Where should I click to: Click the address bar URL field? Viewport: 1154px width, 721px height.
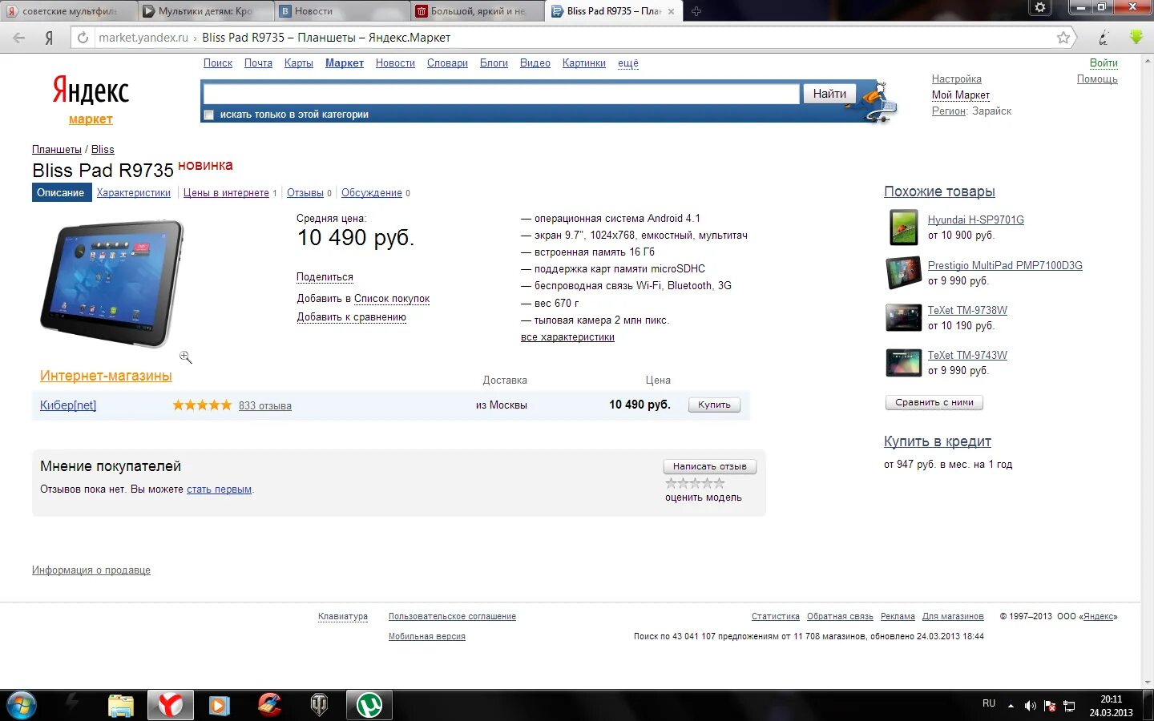tap(573, 38)
